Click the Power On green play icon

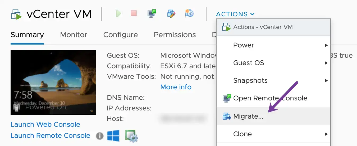click(x=118, y=13)
